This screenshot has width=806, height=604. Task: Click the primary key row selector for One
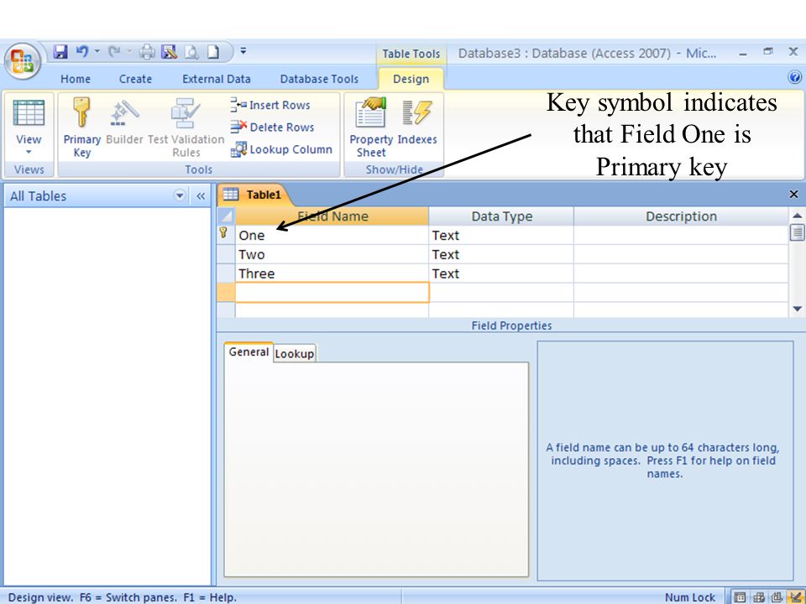[x=226, y=235]
